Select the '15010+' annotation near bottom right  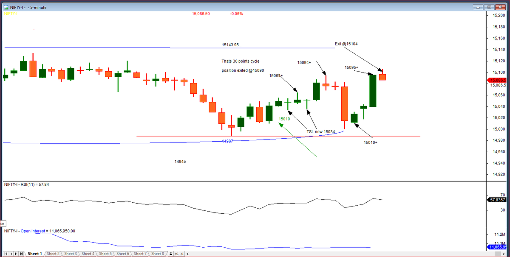[x=371, y=142]
